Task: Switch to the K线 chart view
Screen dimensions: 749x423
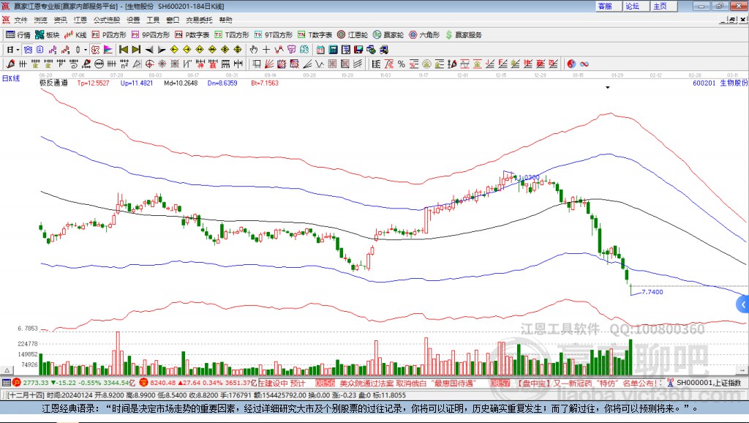Action: (77, 34)
